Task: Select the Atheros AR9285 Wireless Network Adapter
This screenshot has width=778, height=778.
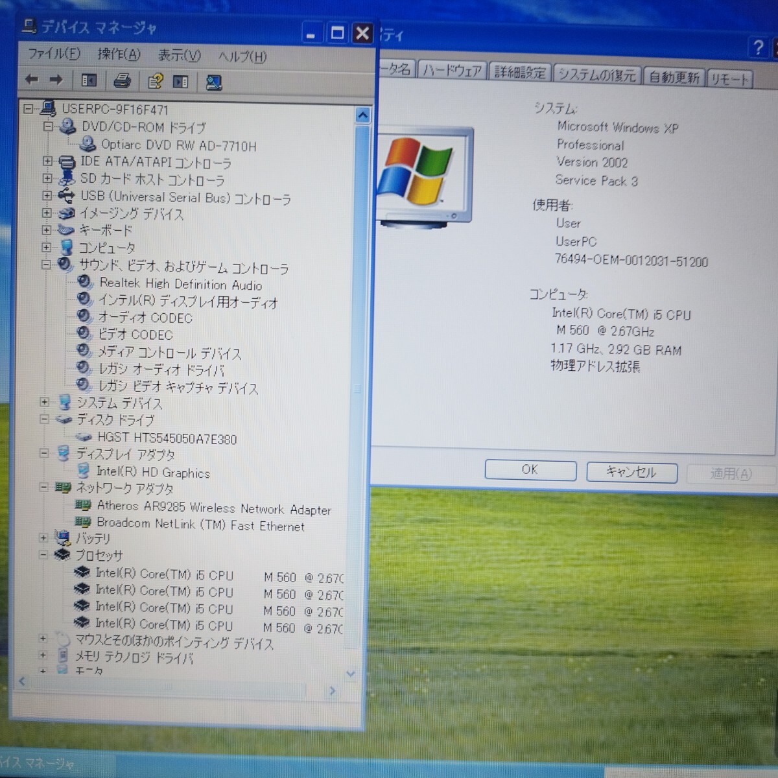Action: point(213,509)
